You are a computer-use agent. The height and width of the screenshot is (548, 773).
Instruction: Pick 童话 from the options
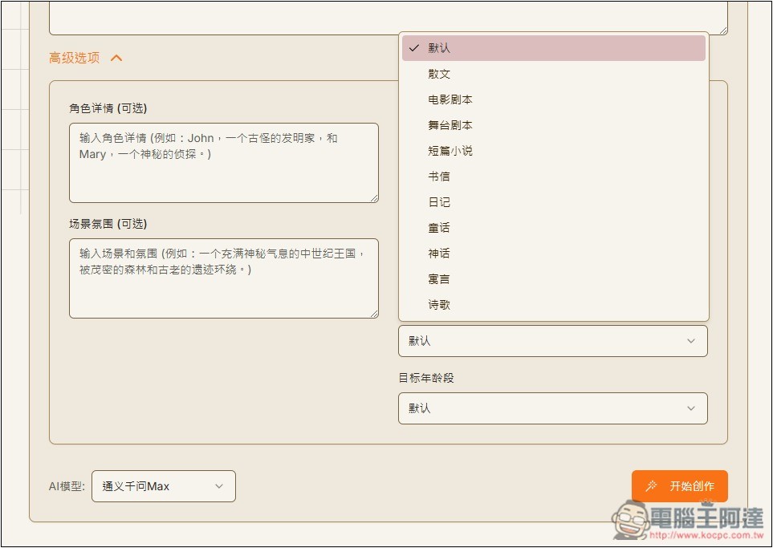[x=554, y=228]
